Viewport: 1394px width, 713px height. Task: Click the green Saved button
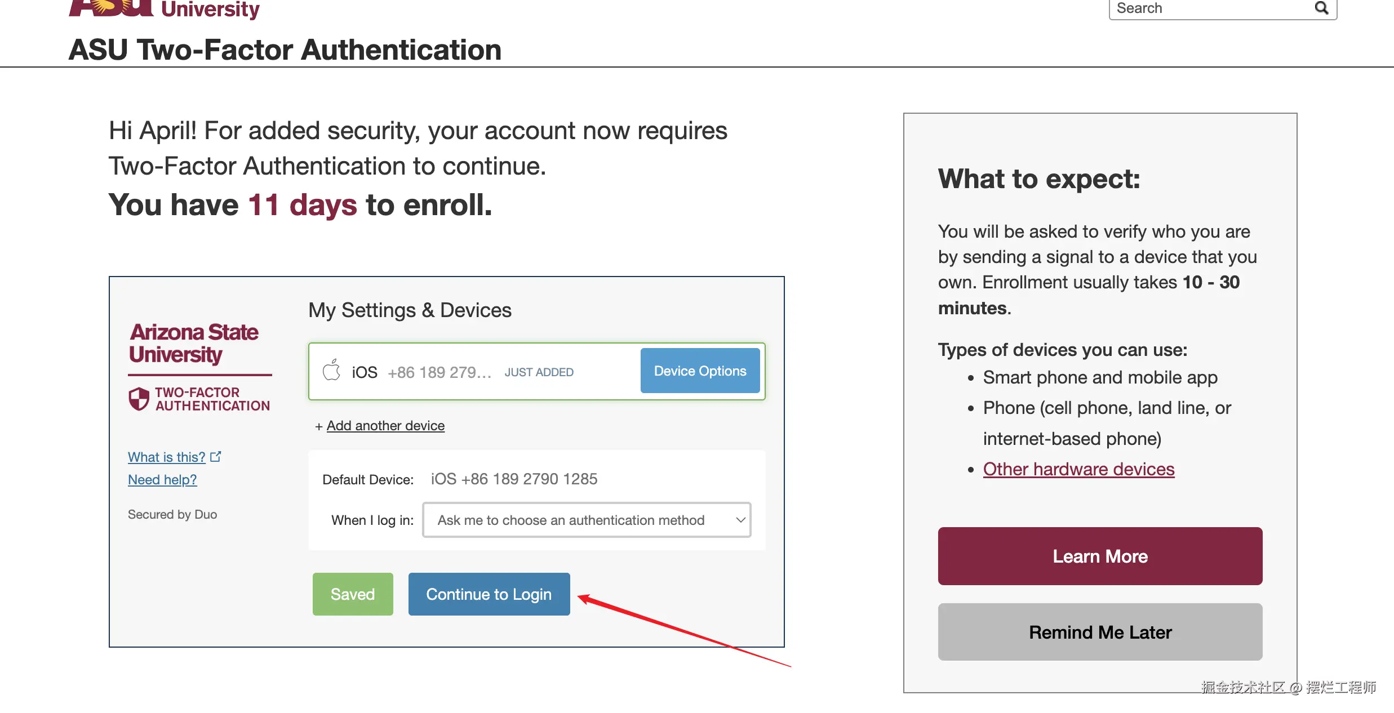click(x=353, y=594)
